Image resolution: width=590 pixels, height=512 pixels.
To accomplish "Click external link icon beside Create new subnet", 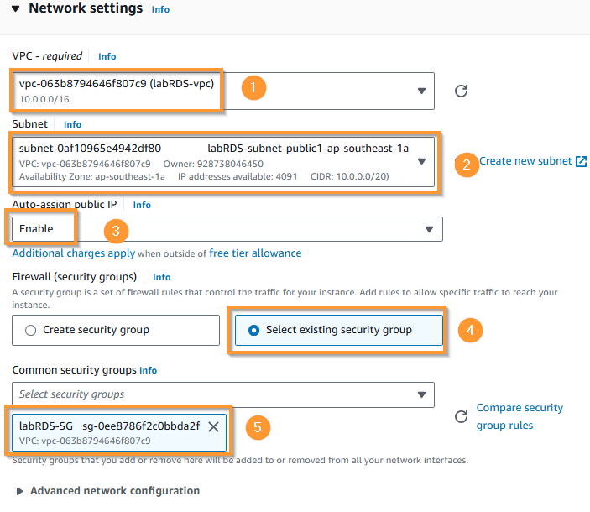I will pyautogui.click(x=581, y=161).
